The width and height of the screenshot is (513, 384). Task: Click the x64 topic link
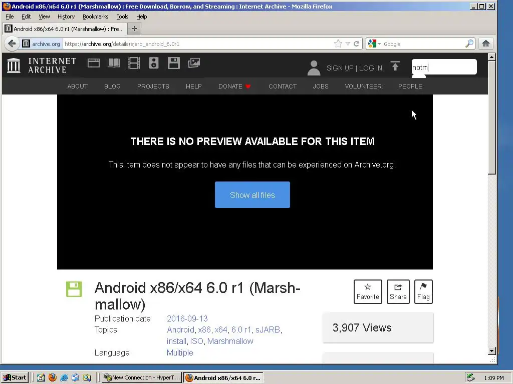click(x=221, y=329)
